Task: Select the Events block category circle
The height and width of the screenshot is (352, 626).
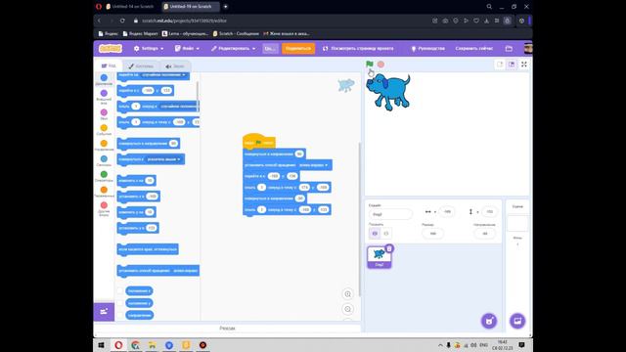Action: [x=104, y=128]
